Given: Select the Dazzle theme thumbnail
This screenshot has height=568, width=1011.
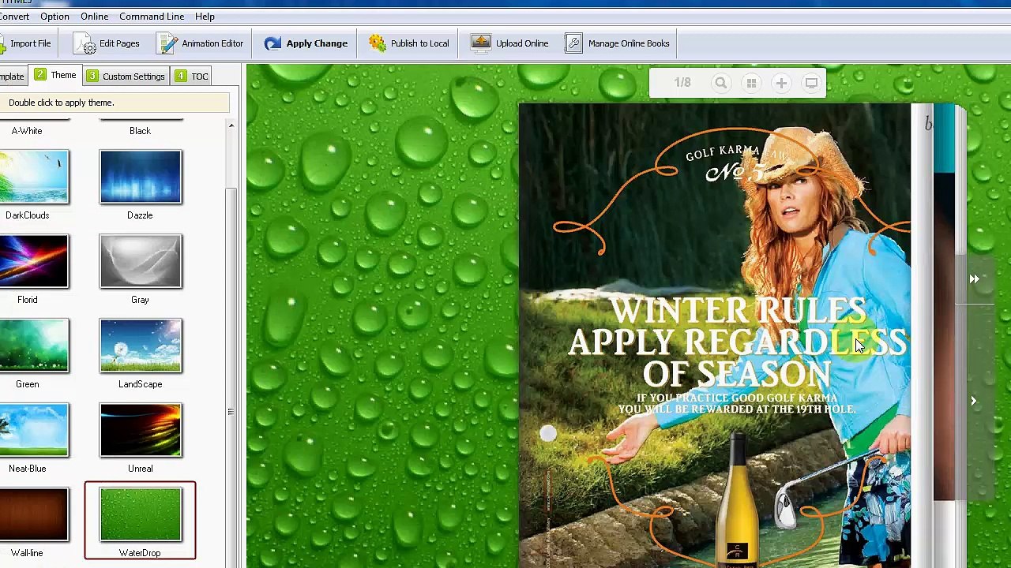Looking at the screenshot, I should (141, 177).
